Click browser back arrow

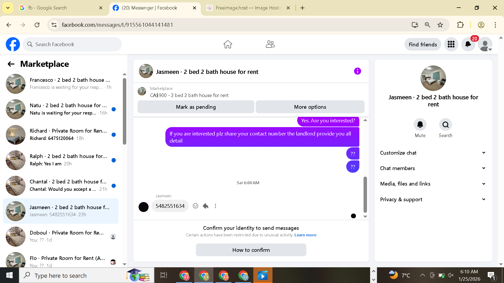9,25
